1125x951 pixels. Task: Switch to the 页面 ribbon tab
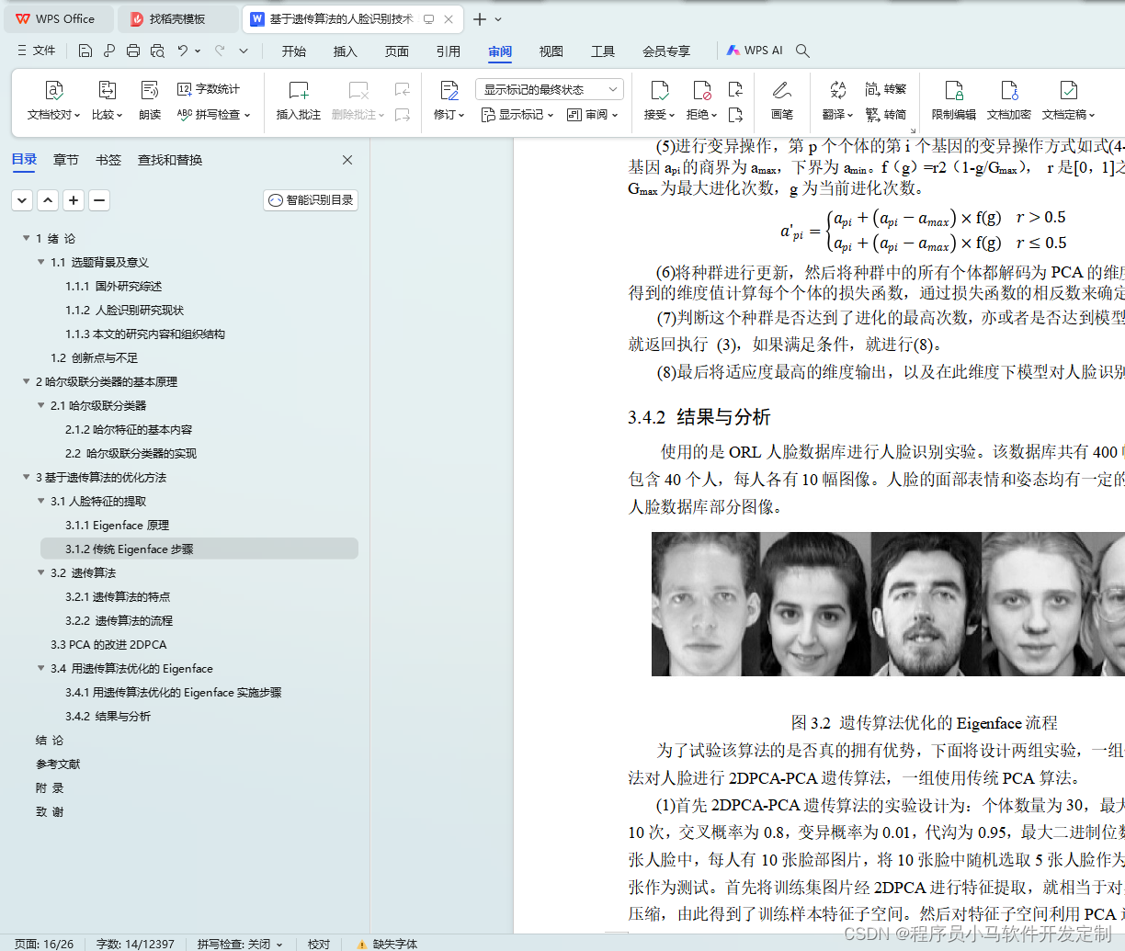tap(397, 51)
